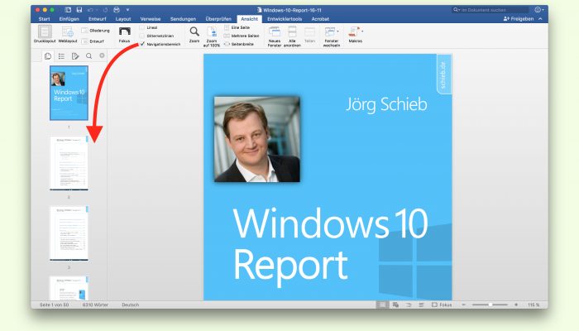Click Seite 1 von 50 page indicator
Viewport: 579px width, 331px height.
coord(55,305)
